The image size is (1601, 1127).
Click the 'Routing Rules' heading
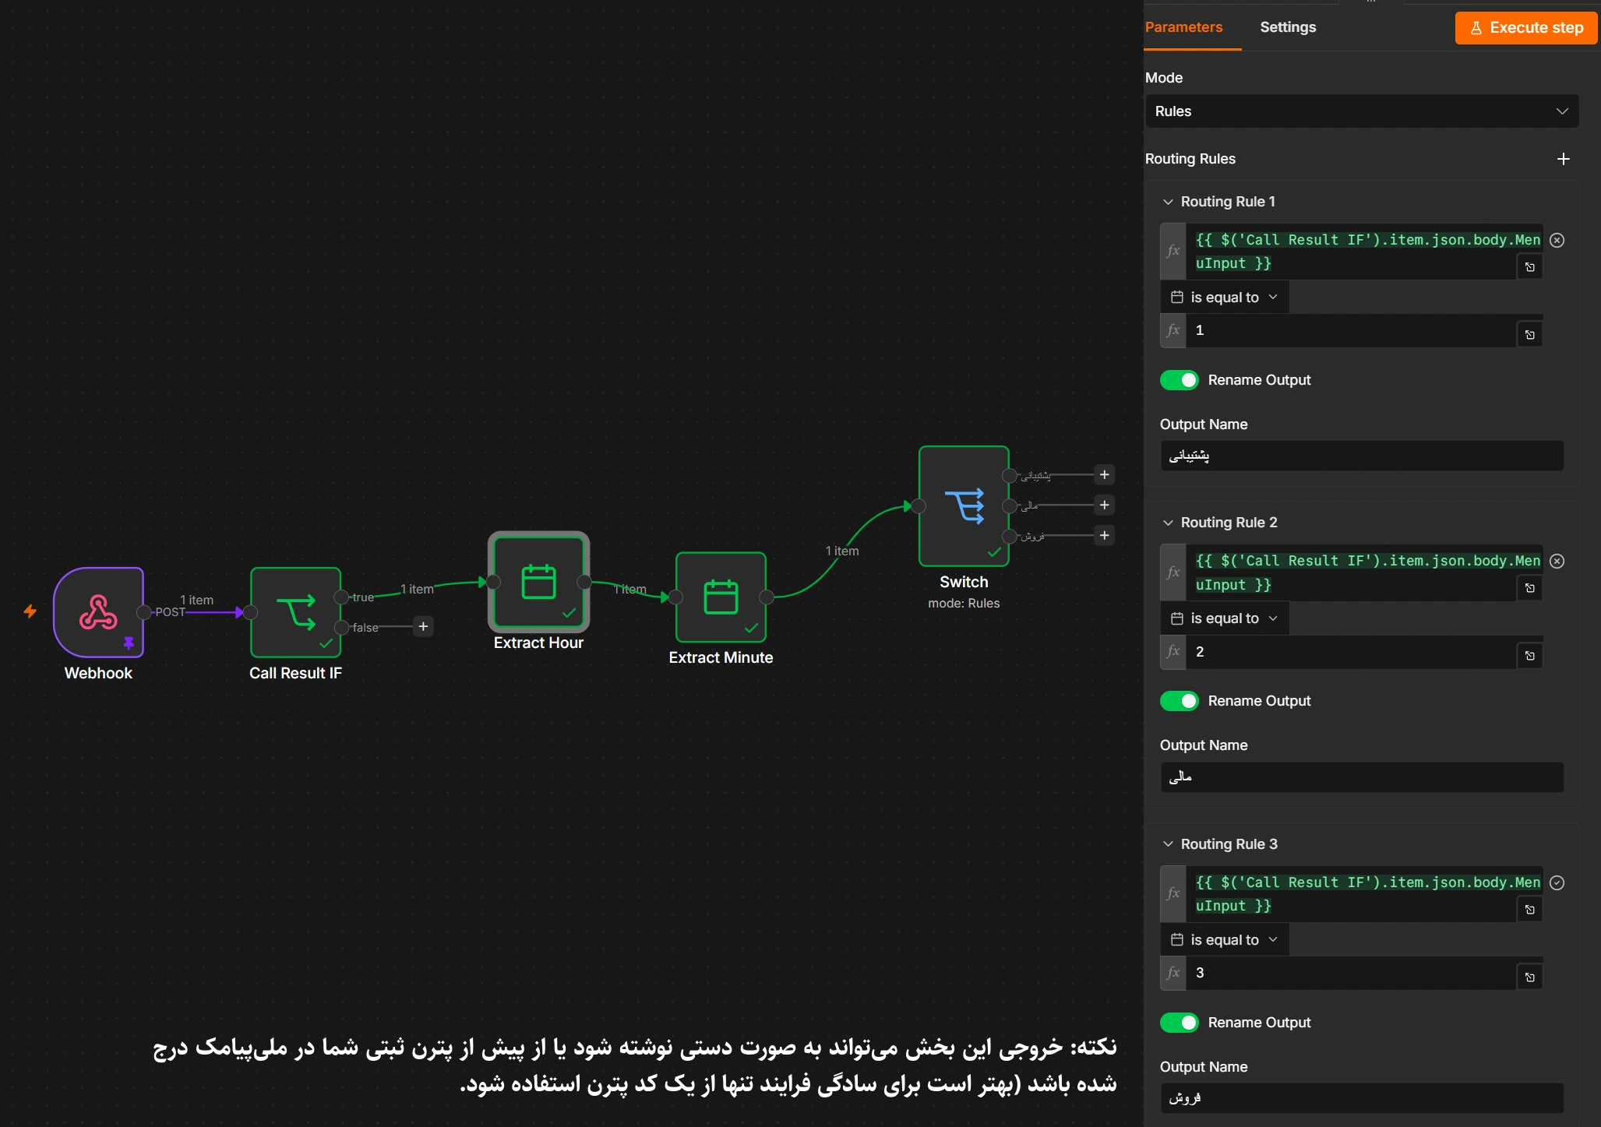coord(1190,159)
